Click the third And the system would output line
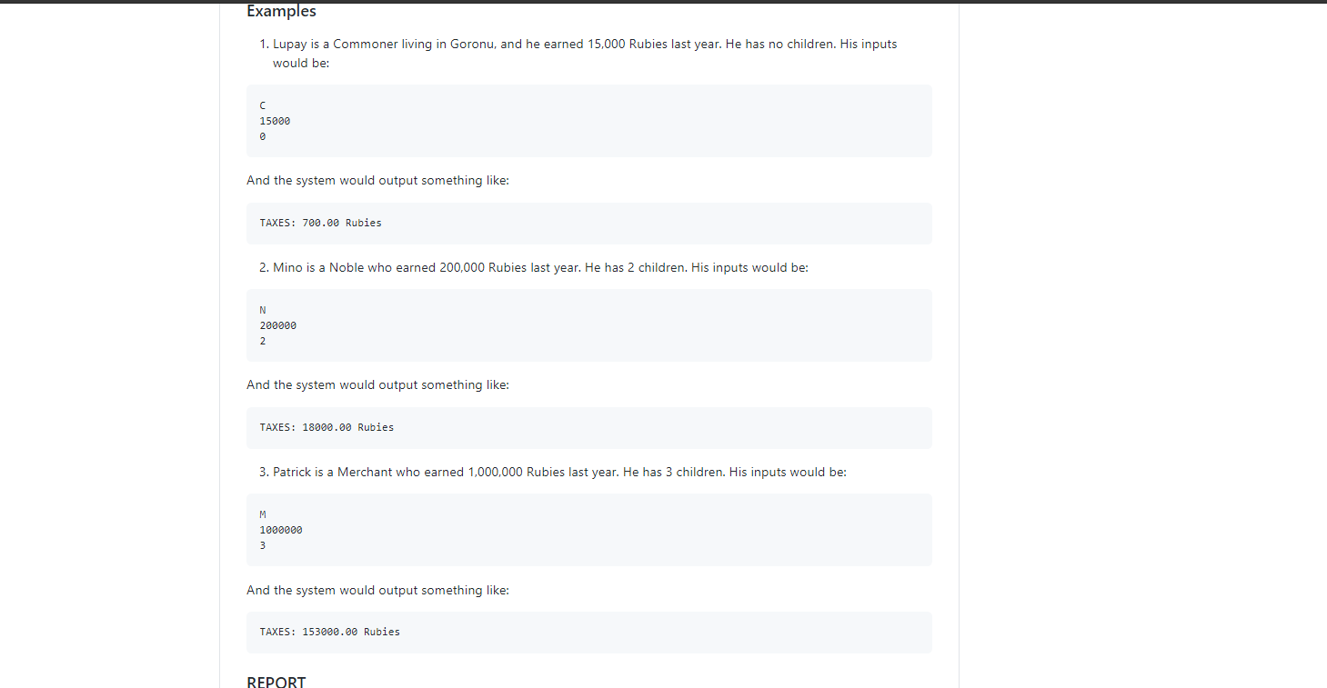 377,590
